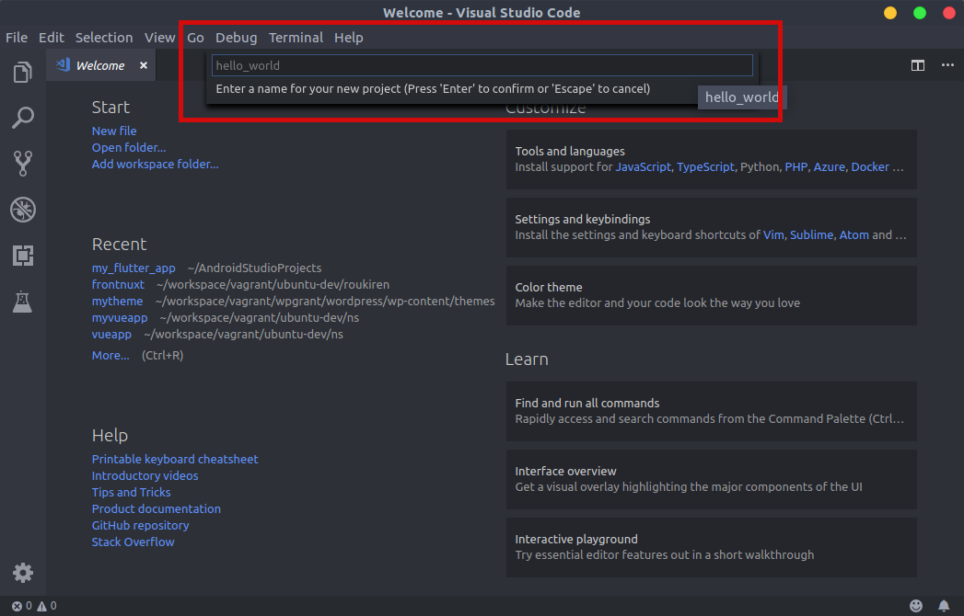Open the Manage settings gear icon

22,572
